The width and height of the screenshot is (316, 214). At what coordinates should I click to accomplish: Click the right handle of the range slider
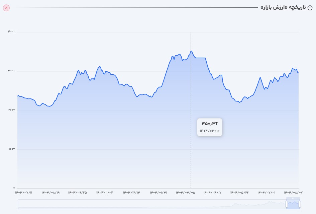pyautogui.click(x=300, y=204)
